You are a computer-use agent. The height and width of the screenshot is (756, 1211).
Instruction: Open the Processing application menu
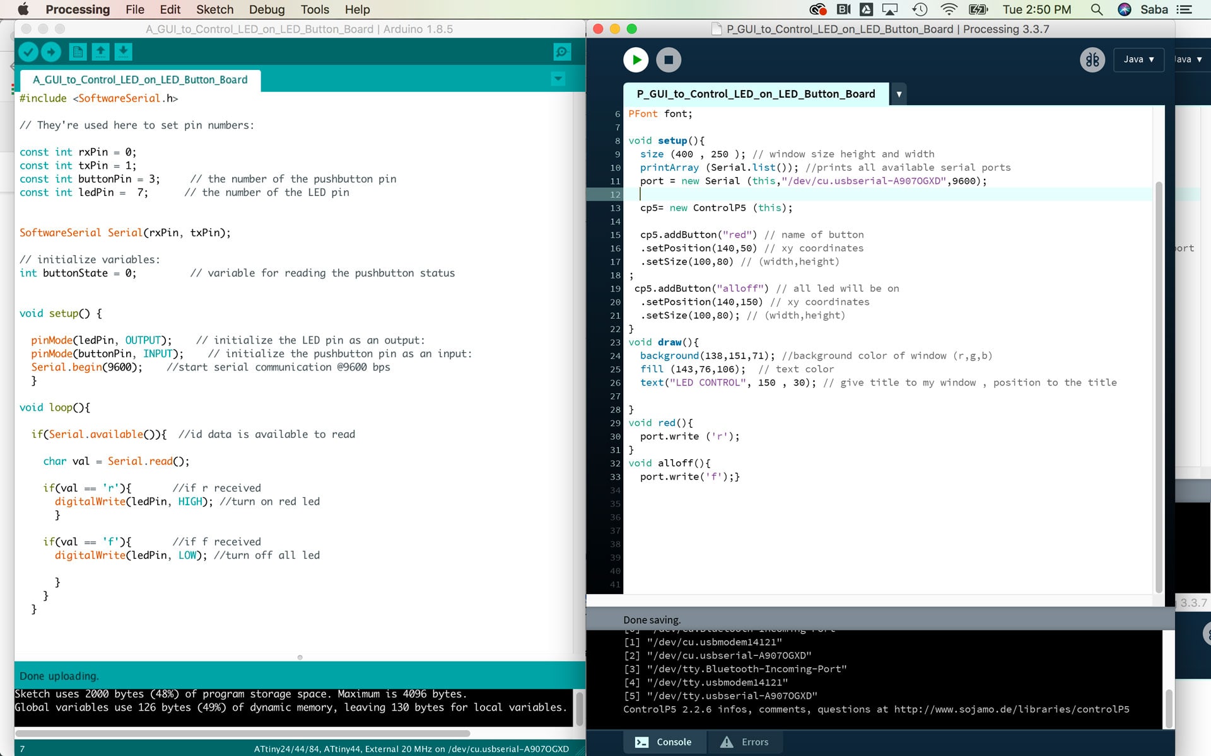pyautogui.click(x=78, y=9)
